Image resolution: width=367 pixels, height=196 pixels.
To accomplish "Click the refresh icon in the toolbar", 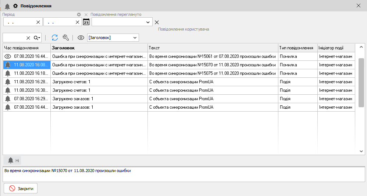I will pos(55,38).
